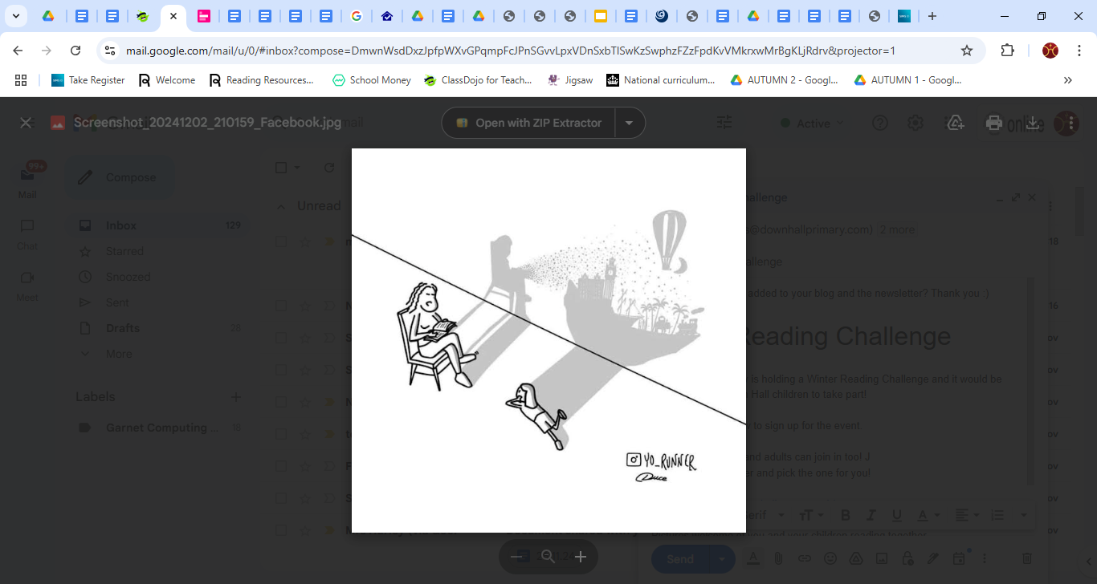Open the Chrome profile avatar

[x=1050, y=51]
